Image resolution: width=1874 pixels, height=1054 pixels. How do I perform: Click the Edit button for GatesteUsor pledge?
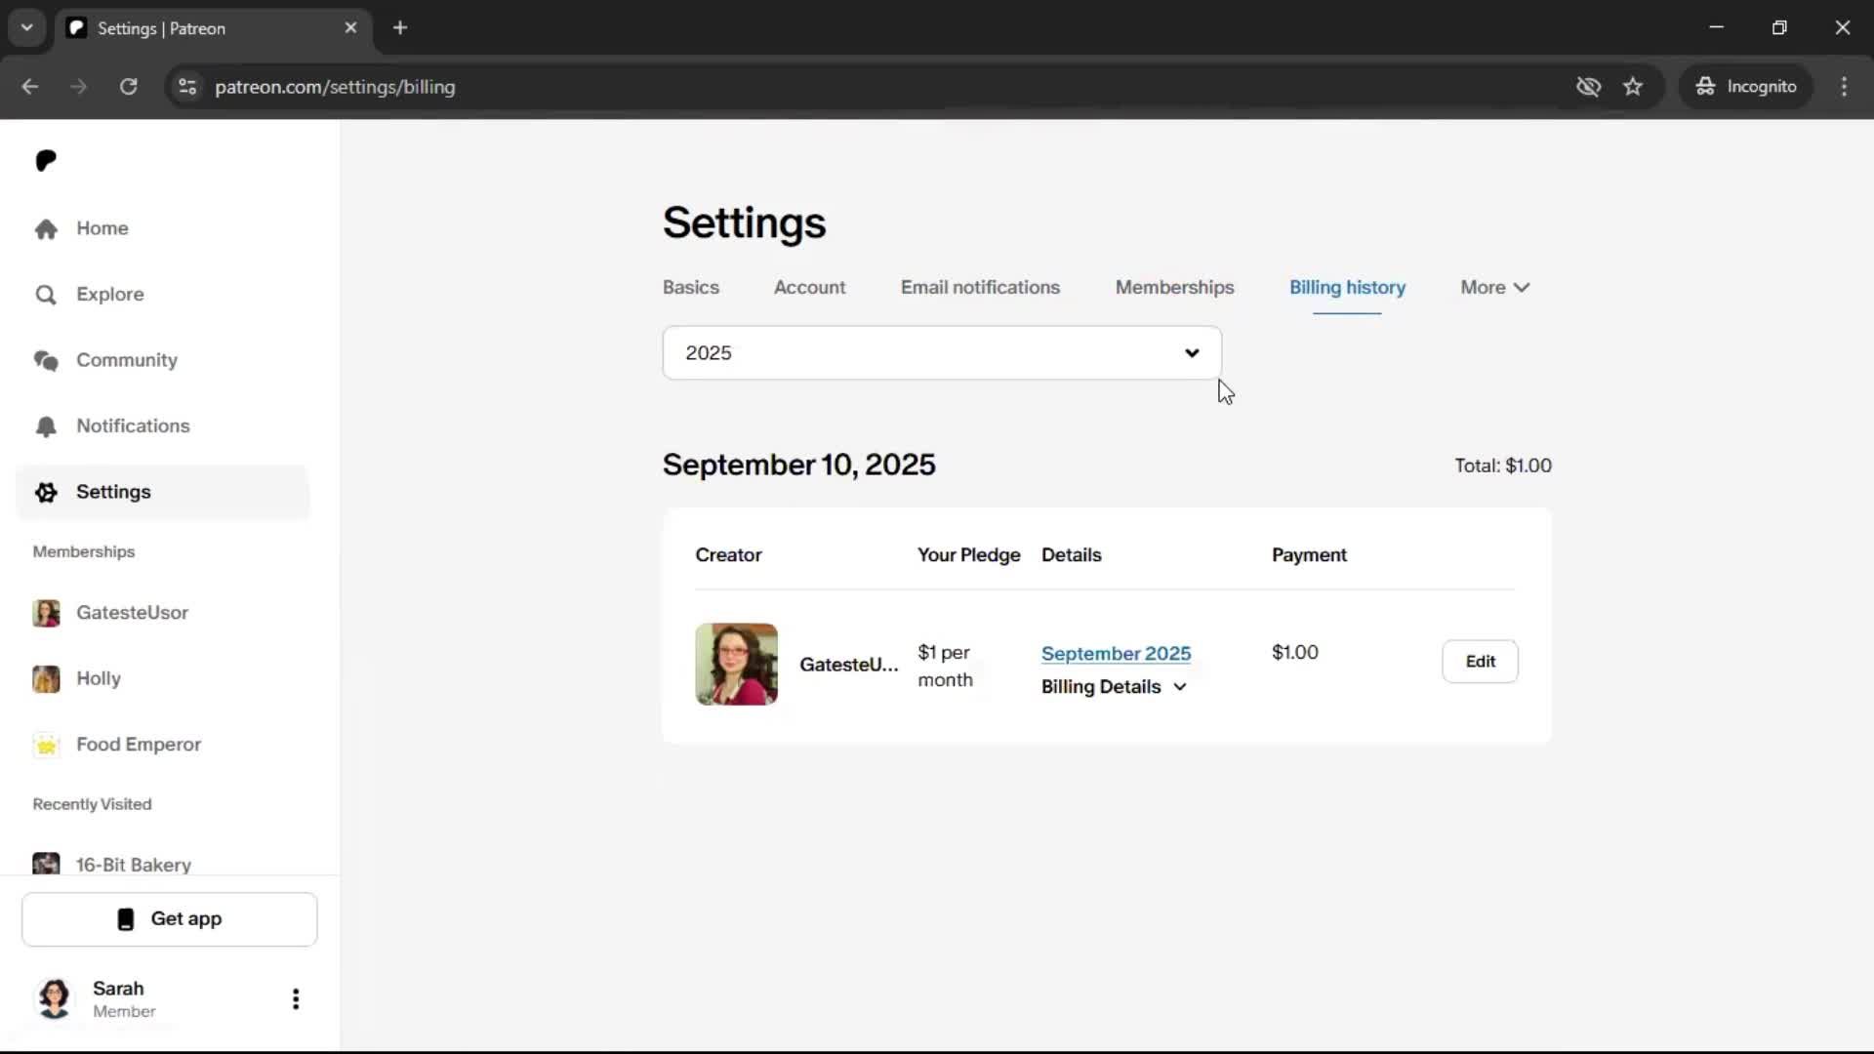[x=1480, y=662]
